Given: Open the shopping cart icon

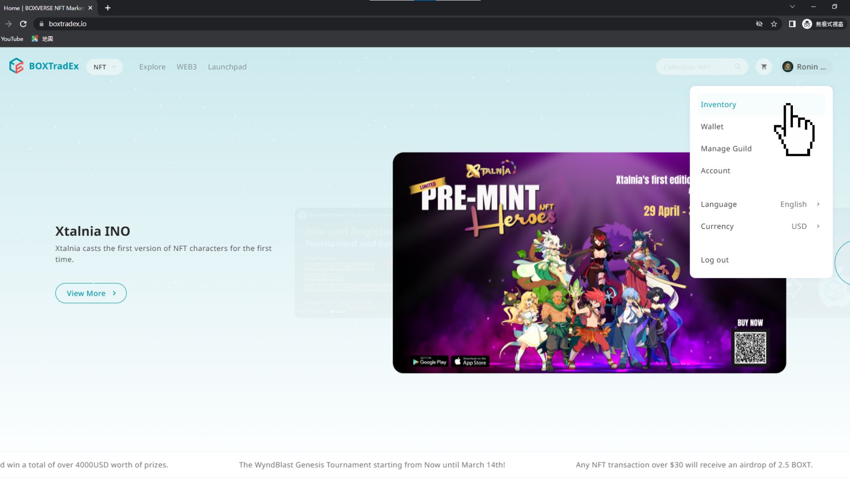Looking at the screenshot, I should tap(764, 67).
